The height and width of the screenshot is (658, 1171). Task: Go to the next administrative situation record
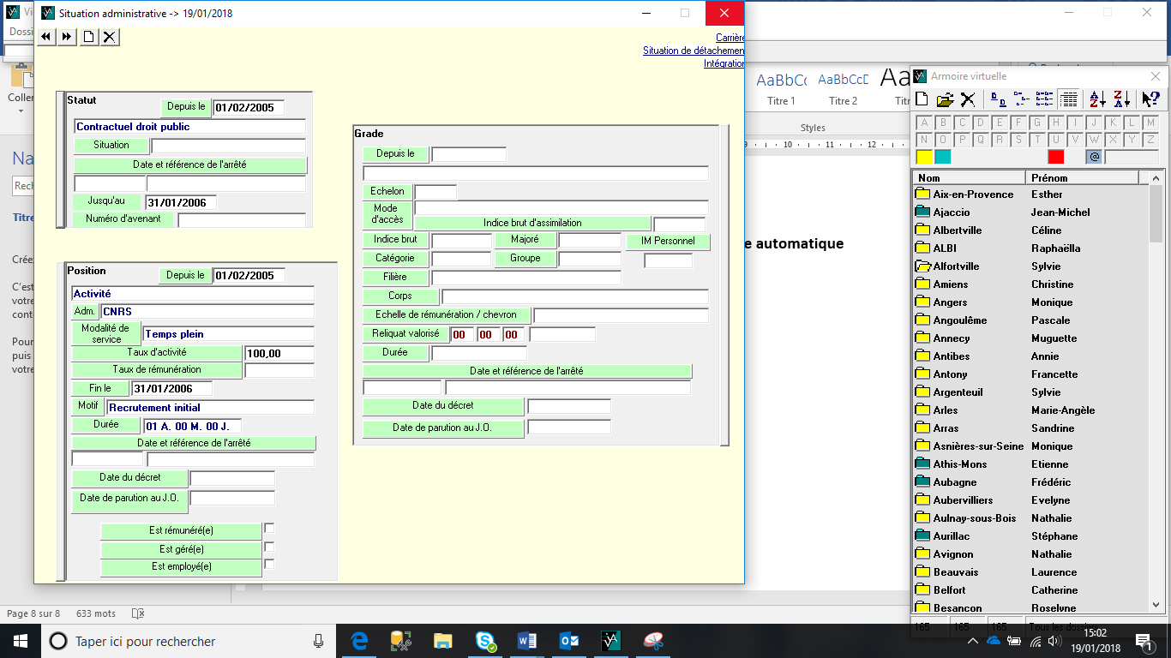pos(67,37)
